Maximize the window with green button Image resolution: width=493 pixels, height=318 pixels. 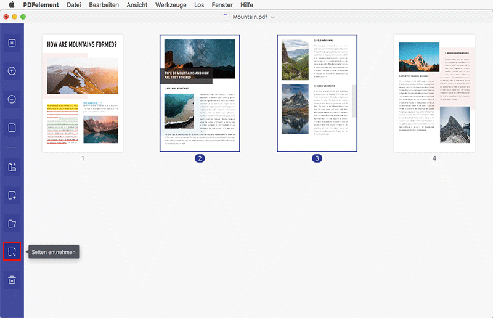click(x=23, y=17)
